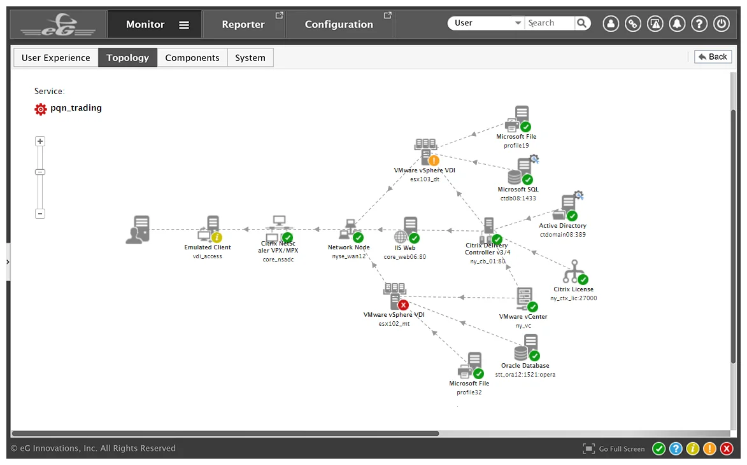Image resolution: width=747 pixels, height=465 pixels.
Task: Open Reporter in a new window icon
Action: 279,15
